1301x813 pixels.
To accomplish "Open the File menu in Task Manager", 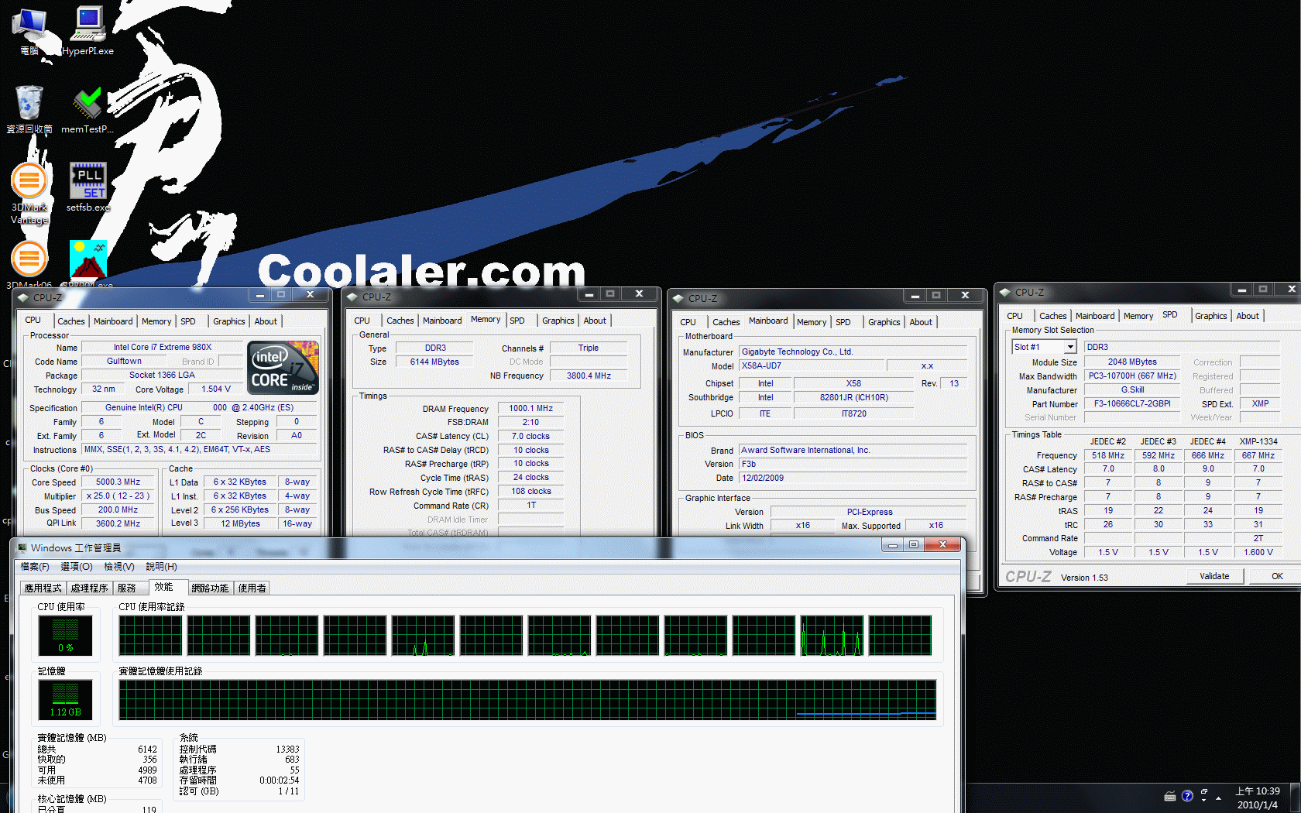I will 35,567.
